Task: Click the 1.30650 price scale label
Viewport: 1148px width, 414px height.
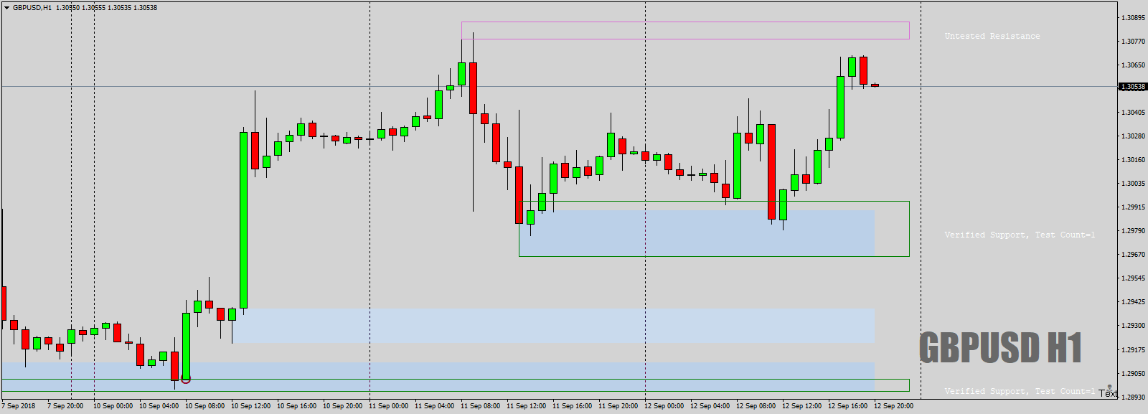Action: pos(1133,65)
